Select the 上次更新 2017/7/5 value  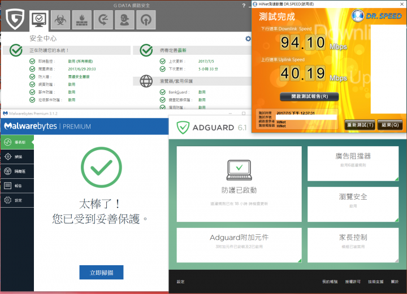click(206, 62)
